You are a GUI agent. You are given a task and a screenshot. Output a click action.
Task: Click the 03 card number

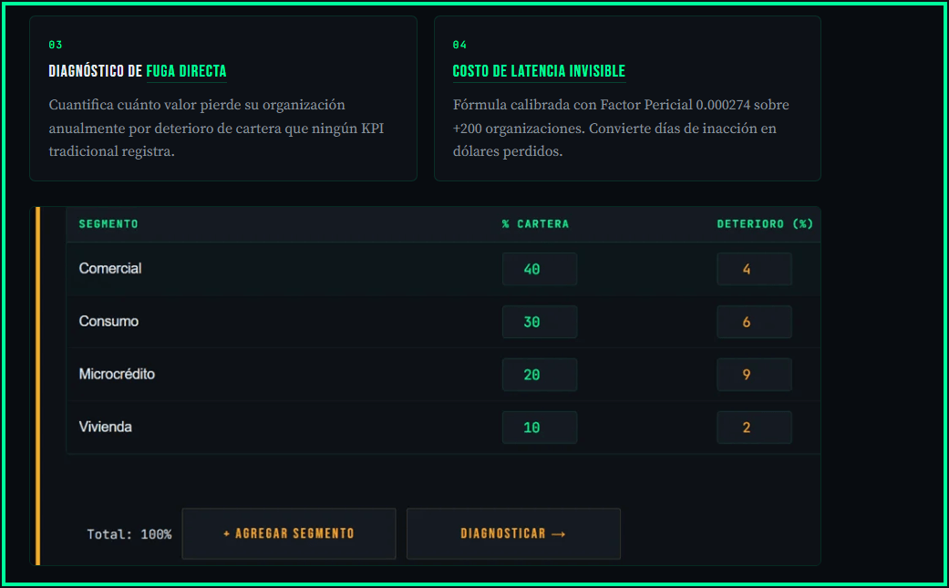click(x=55, y=45)
